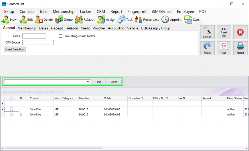249x151 pixels.
Task: Click the red X close button panel
Action: pos(240,32)
